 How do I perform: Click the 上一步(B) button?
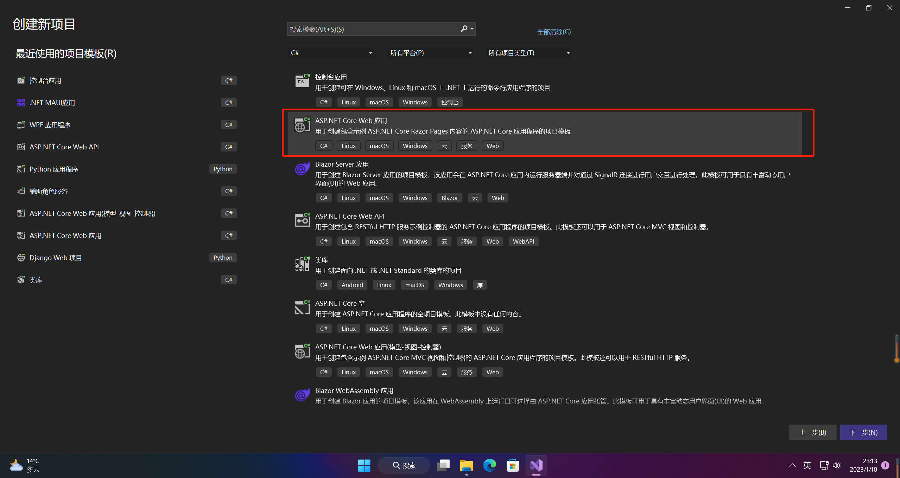tap(812, 432)
